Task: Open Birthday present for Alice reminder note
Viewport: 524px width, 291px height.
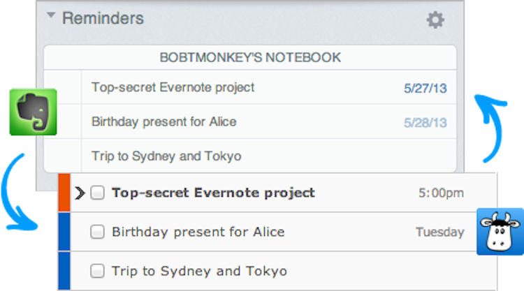Action: pos(163,121)
